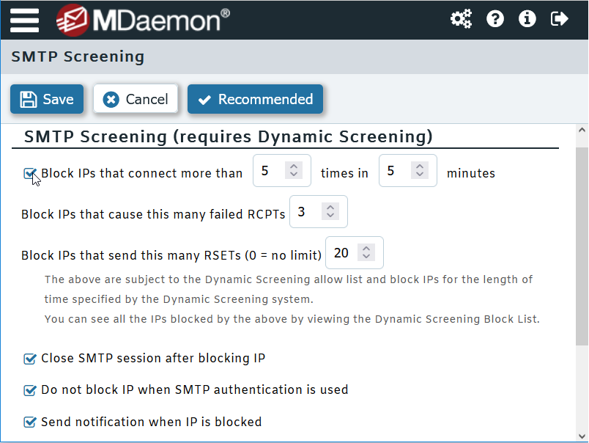Open the settings gears icon
589x443 pixels.
461,19
